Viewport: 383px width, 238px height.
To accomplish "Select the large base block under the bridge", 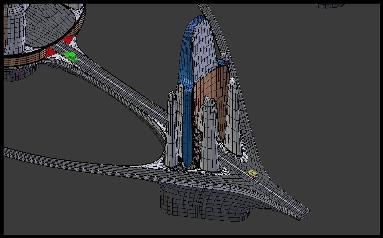I will (204, 203).
